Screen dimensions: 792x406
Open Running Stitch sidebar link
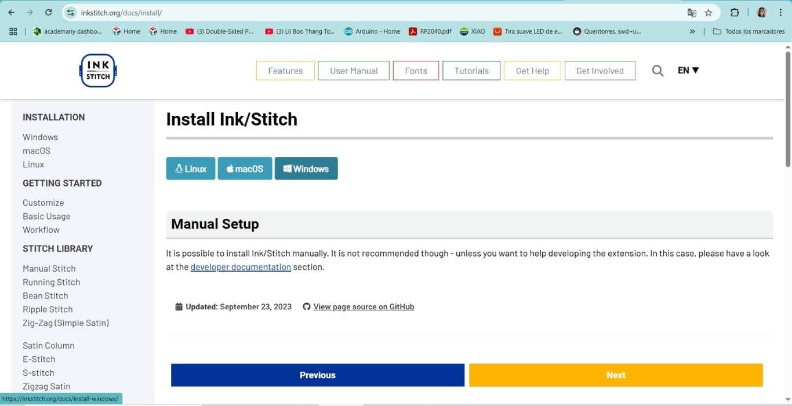tap(52, 282)
